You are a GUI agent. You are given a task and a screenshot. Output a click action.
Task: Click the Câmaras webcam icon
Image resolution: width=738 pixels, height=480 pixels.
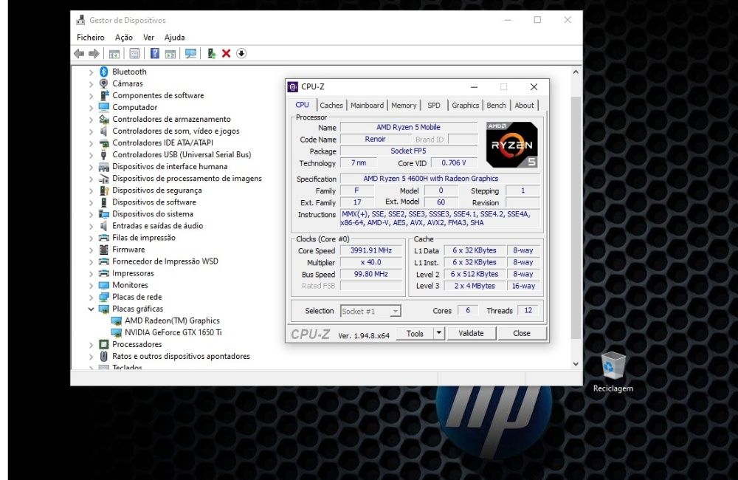104,83
